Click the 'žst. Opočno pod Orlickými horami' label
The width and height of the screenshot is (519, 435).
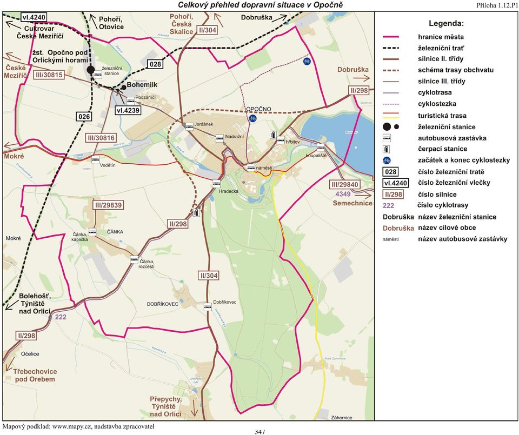pyautogui.click(x=60, y=56)
